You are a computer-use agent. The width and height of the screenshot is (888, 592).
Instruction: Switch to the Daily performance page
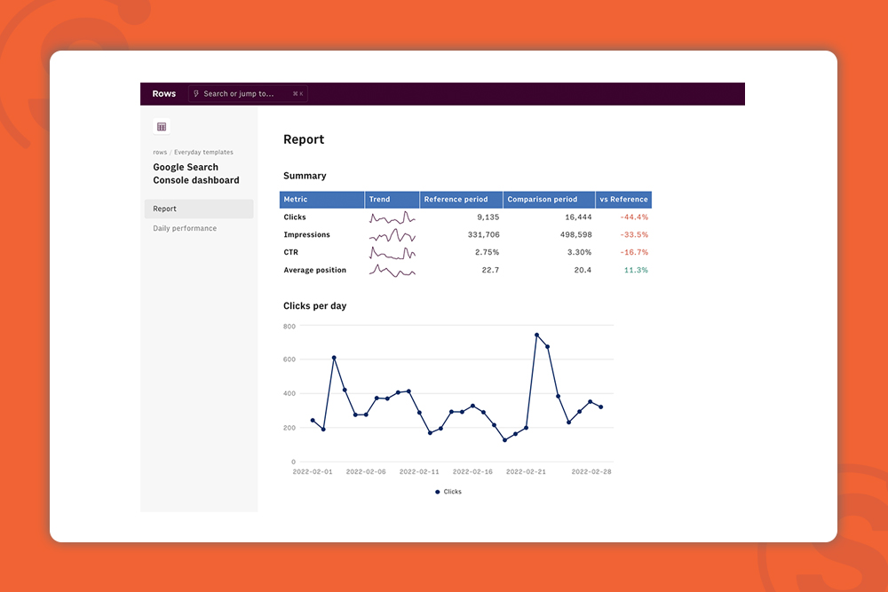185,228
